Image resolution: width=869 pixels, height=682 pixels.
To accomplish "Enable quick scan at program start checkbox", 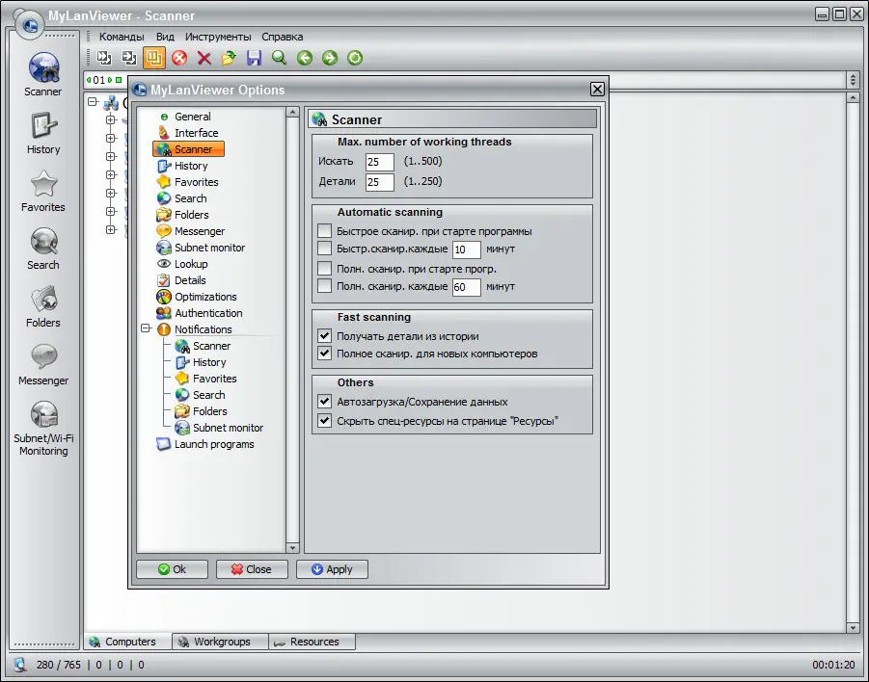I will click(x=324, y=230).
